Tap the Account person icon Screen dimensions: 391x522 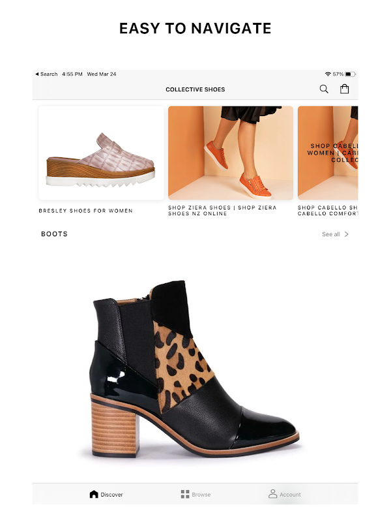pyautogui.click(x=272, y=494)
